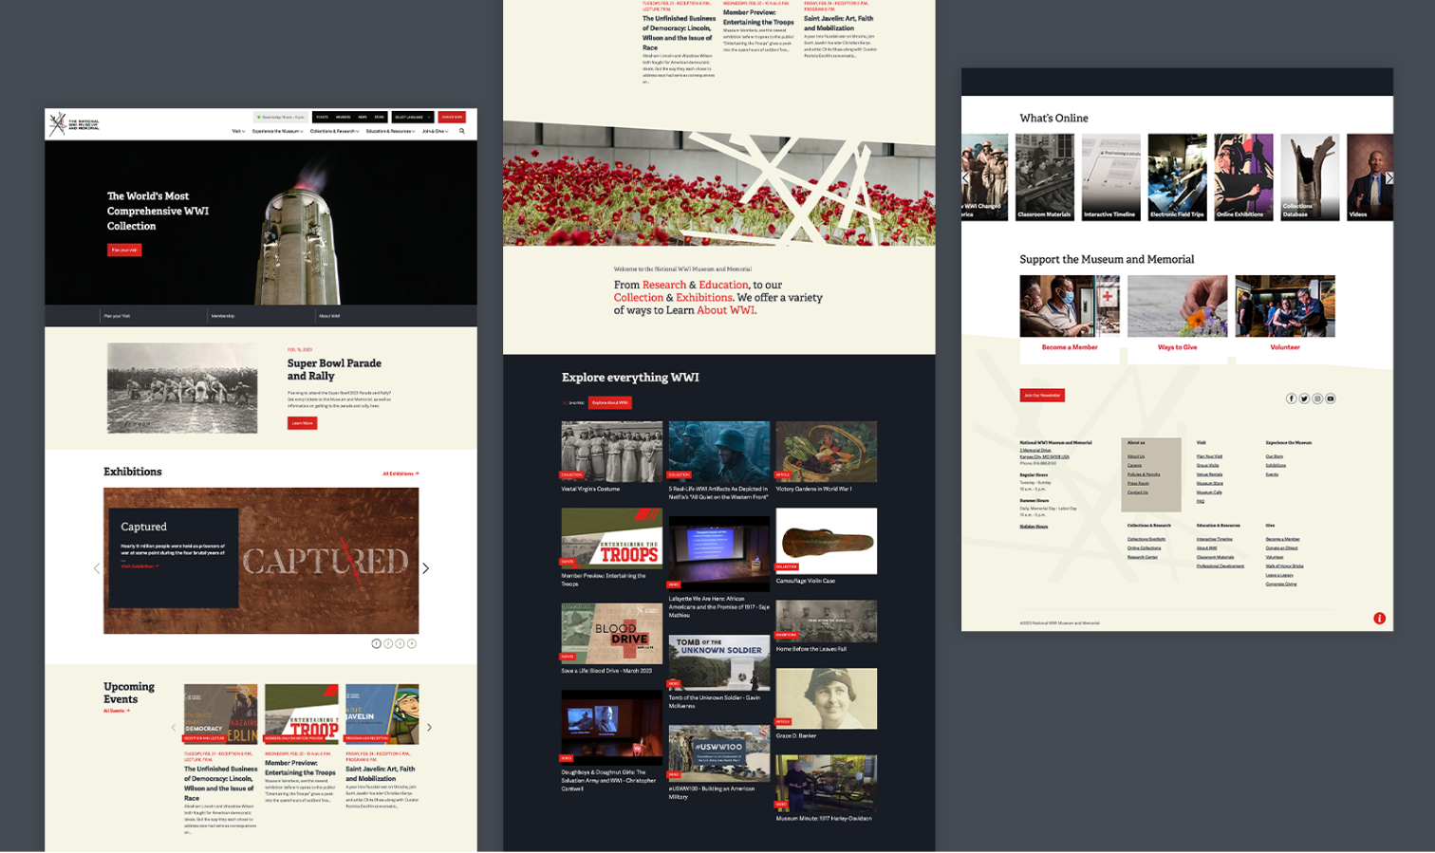Open the Classroom Materials online tile

pyautogui.click(x=1045, y=177)
